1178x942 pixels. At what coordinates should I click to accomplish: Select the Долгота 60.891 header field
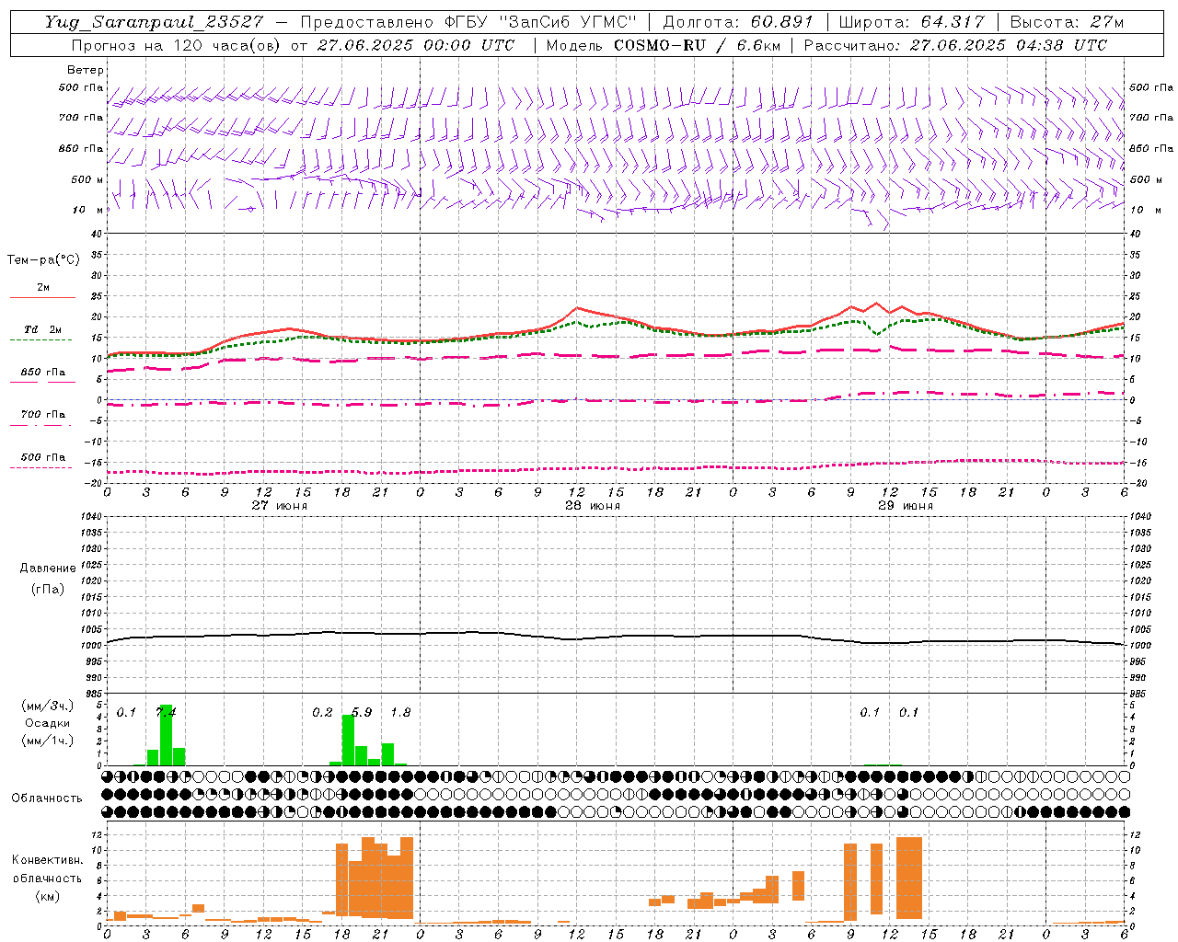click(738, 22)
